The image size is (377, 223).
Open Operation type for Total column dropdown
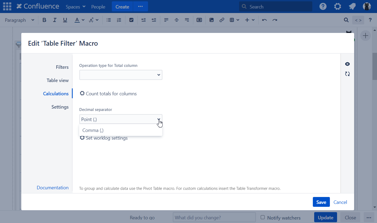coord(121,75)
